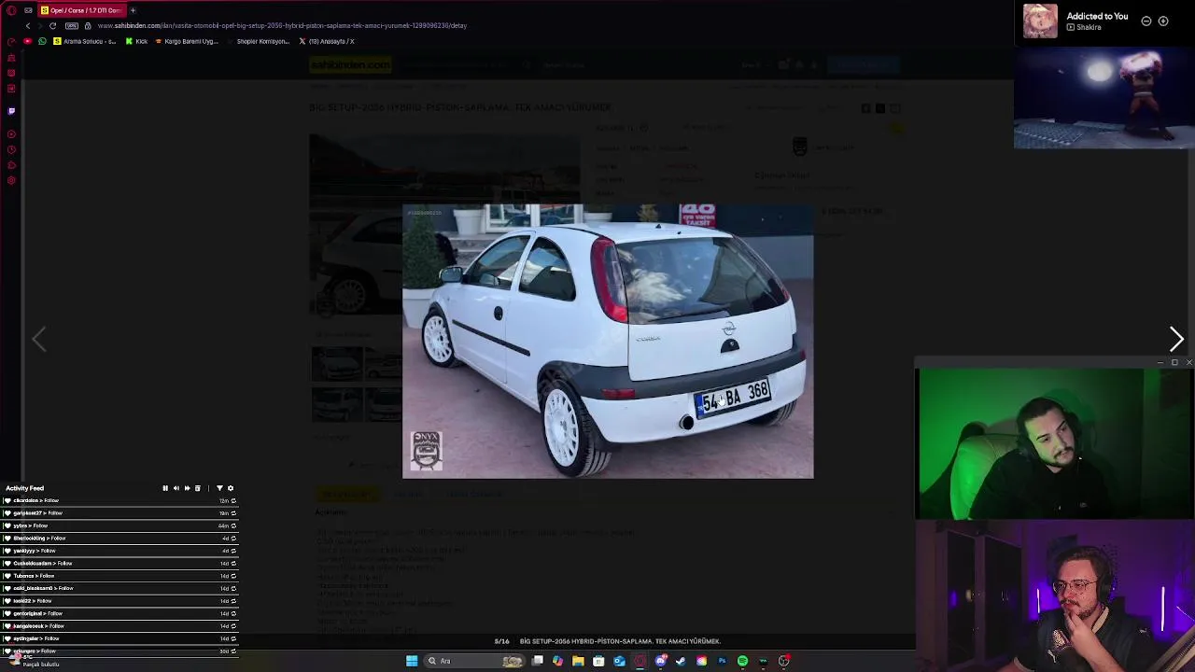
Task: Click the Opera browser menu logo
Action: 11,10
